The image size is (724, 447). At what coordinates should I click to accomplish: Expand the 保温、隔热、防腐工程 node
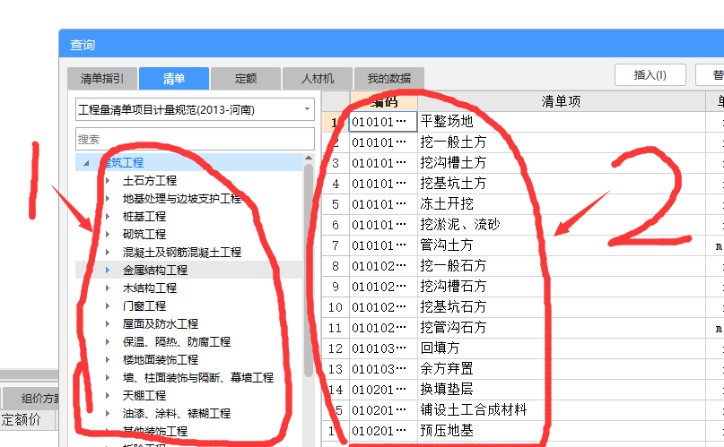[108, 342]
